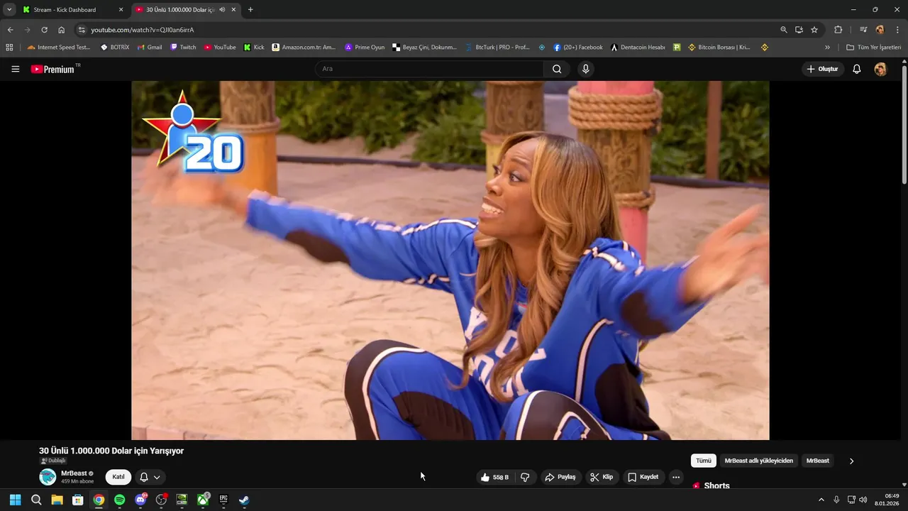This screenshot has height=511, width=908.
Task: Open Internet Speed Test bookmark
Action: (58, 48)
